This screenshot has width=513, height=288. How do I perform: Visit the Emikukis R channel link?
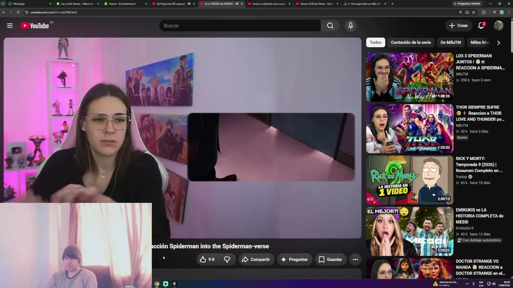(x=465, y=228)
